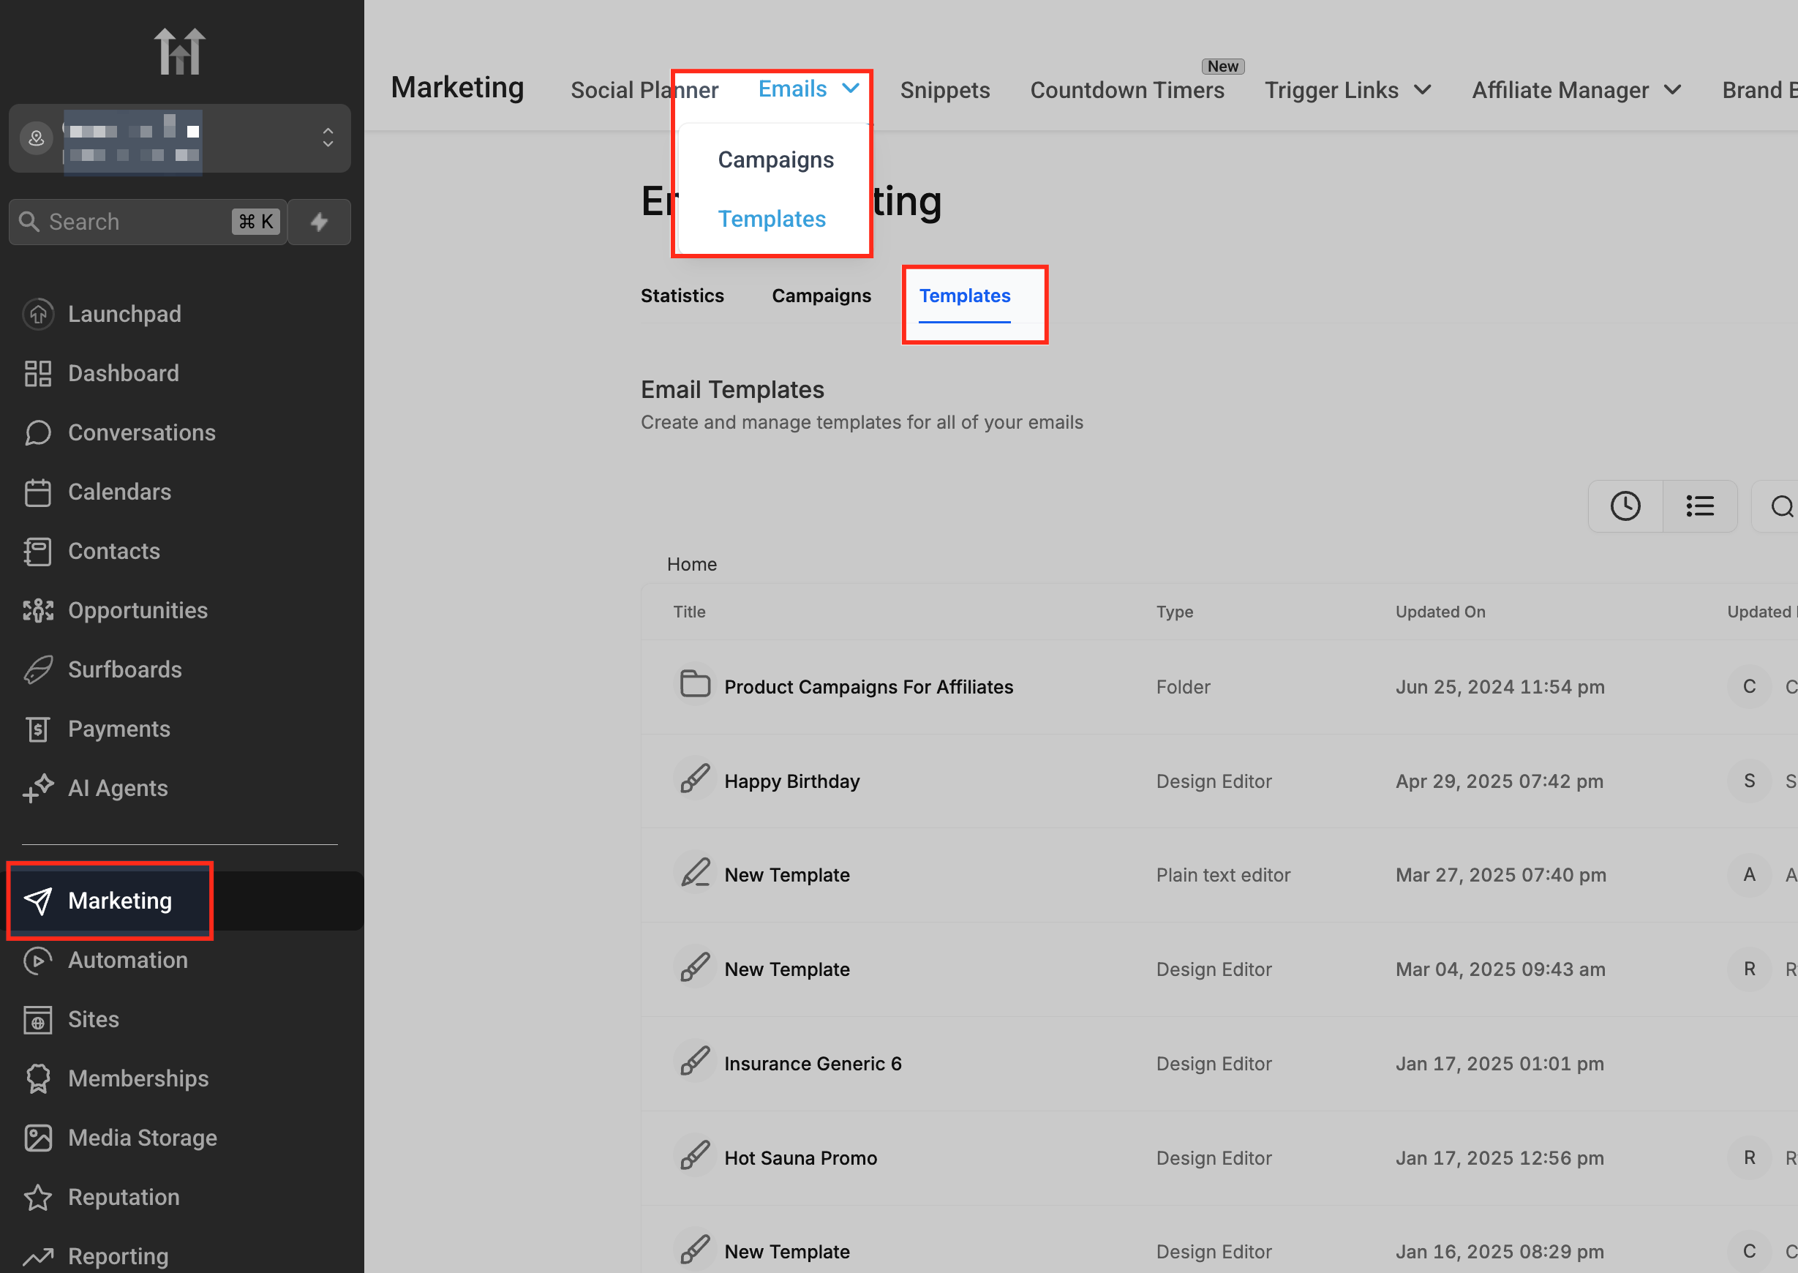Open the Snippets tab
The width and height of the screenshot is (1798, 1273).
click(944, 90)
